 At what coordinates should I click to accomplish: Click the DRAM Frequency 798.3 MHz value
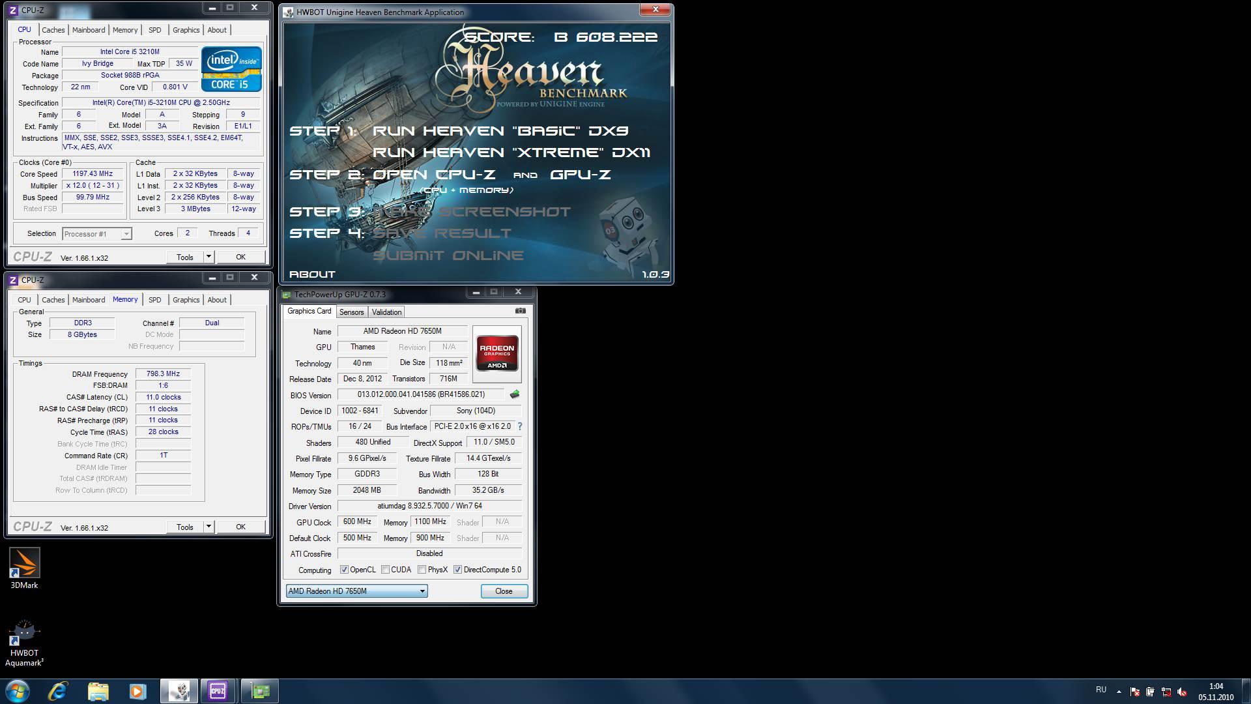click(x=163, y=374)
